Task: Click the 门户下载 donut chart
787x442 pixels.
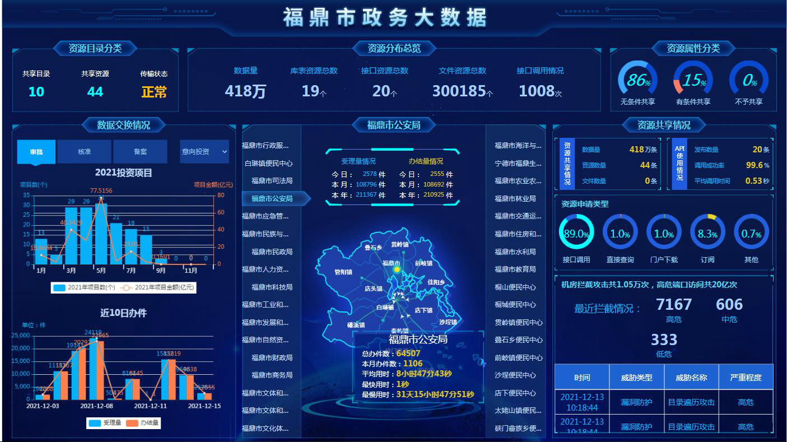Action: pyautogui.click(x=664, y=231)
